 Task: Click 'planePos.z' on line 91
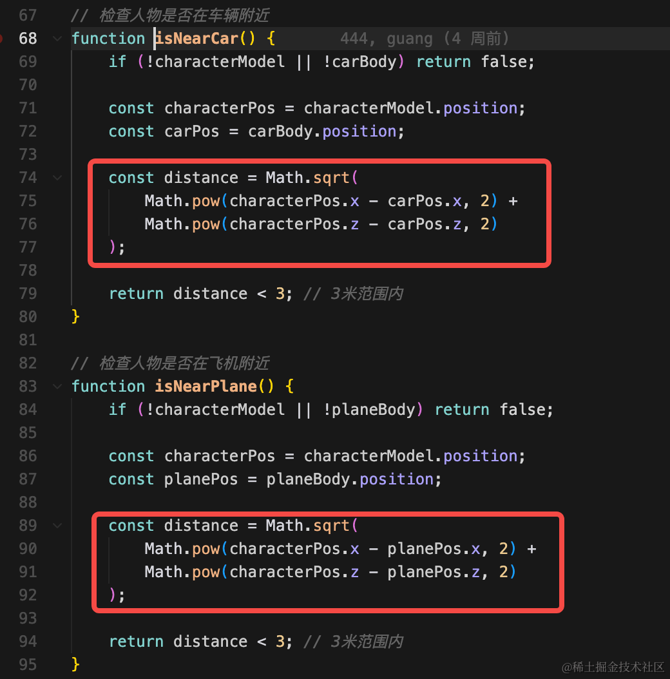pyautogui.click(x=434, y=572)
